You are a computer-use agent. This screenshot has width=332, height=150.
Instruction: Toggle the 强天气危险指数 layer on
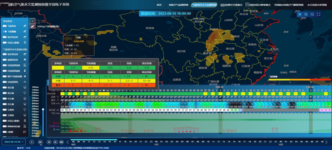tap(5, 76)
